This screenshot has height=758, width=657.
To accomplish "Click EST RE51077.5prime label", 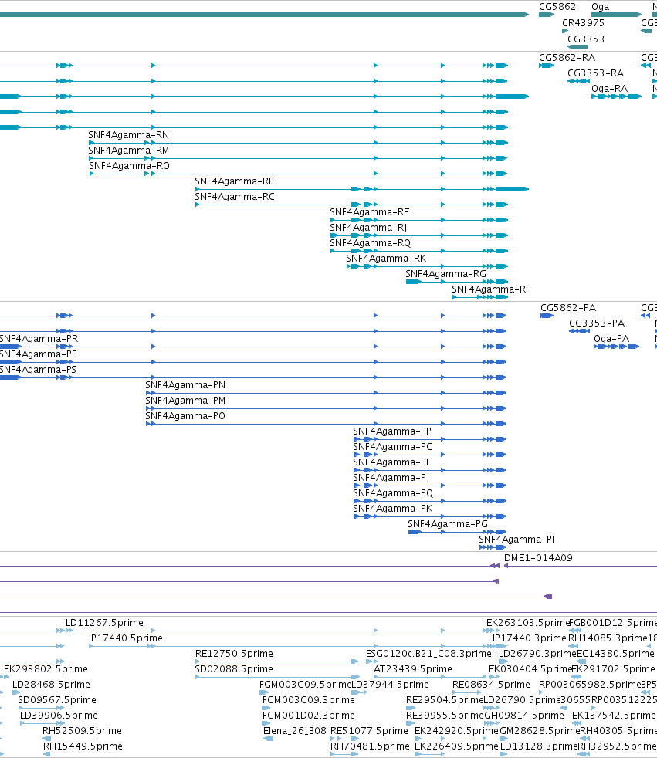I will 369,732.
